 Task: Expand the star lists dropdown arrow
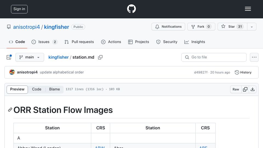tap(251, 27)
